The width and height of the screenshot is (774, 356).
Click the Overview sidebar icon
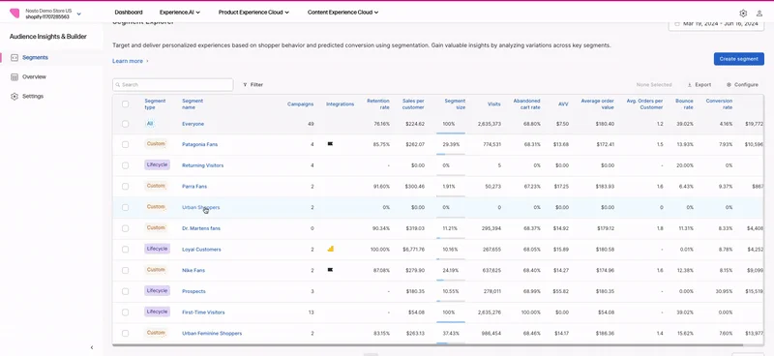click(15, 77)
